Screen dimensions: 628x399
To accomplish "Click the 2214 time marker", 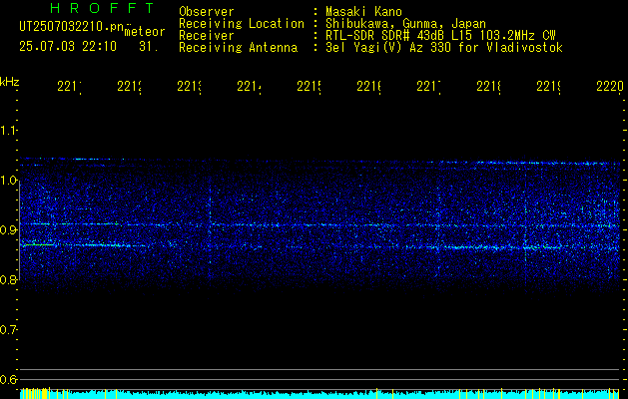I will pyautogui.click(x=250, y=87).
